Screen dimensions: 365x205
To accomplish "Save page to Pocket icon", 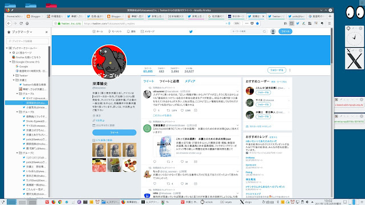I will coord(252,23).
